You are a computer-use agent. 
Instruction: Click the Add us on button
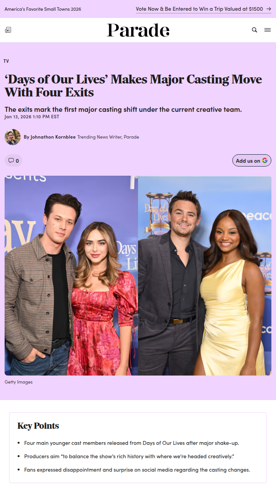tap(252, 160)
